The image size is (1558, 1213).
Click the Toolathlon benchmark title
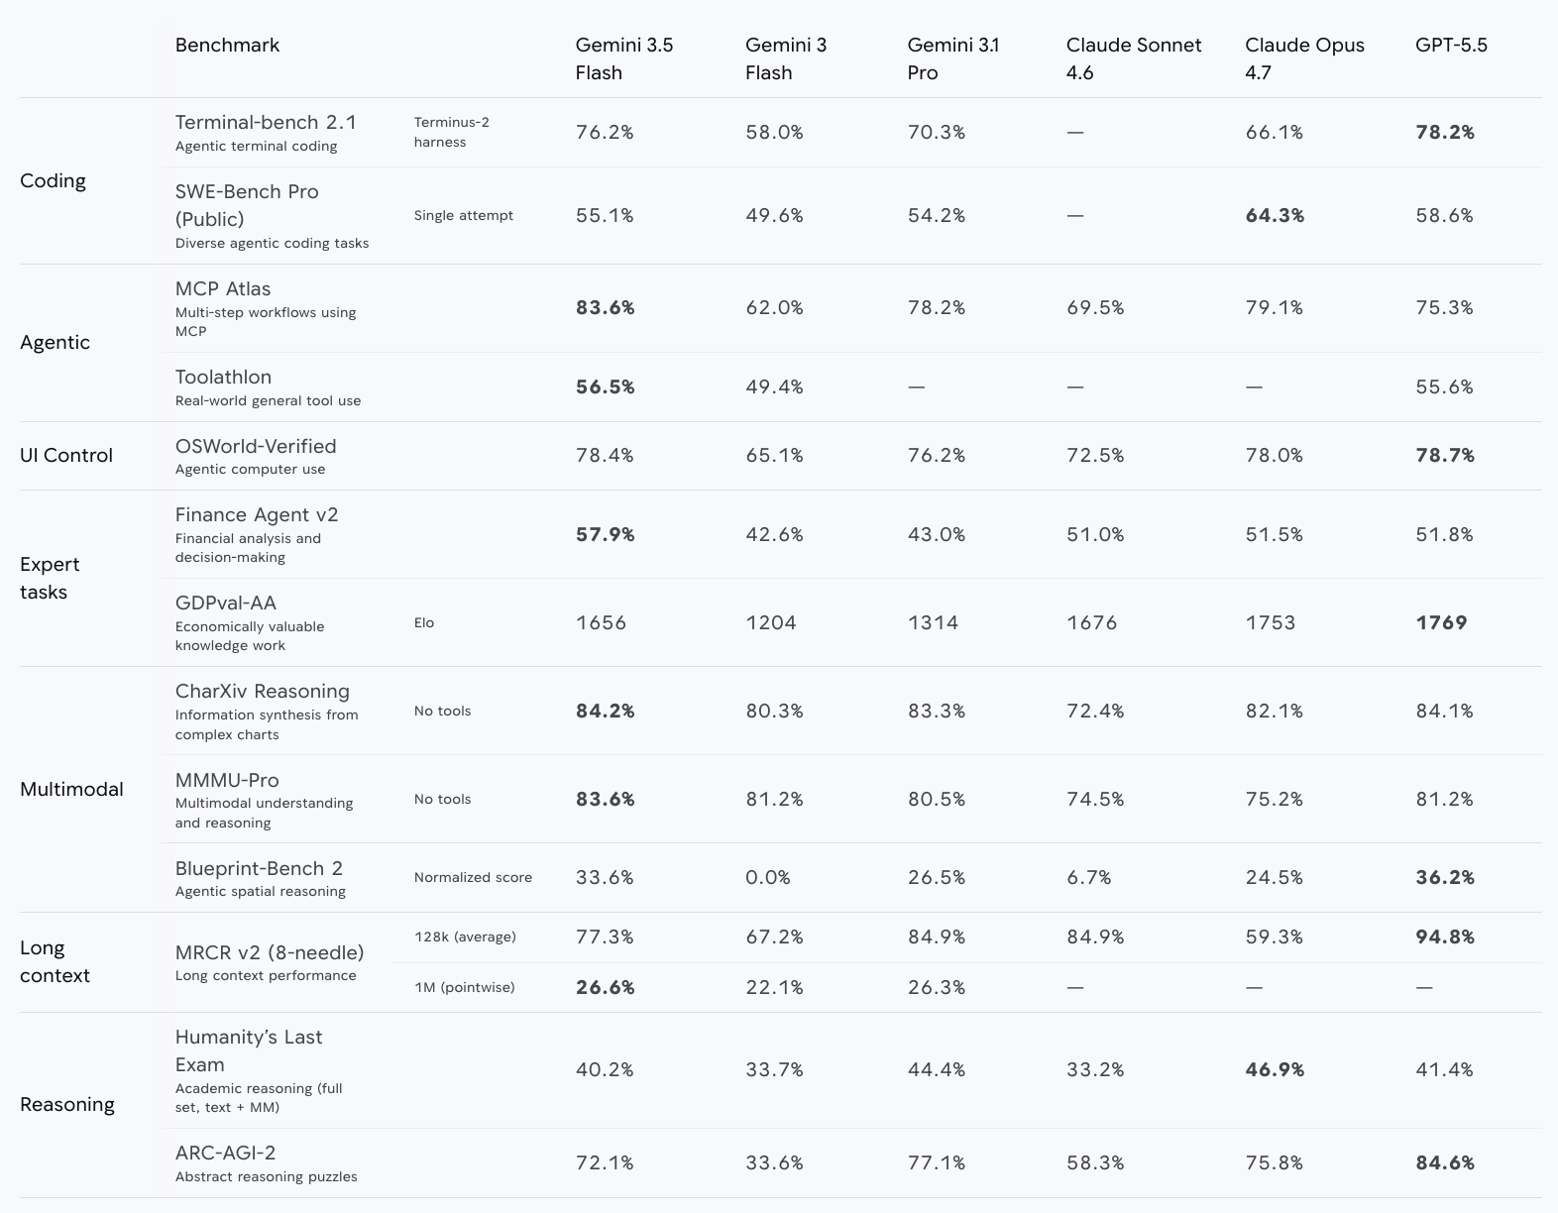pyautogui.click(x=223, y=377)
